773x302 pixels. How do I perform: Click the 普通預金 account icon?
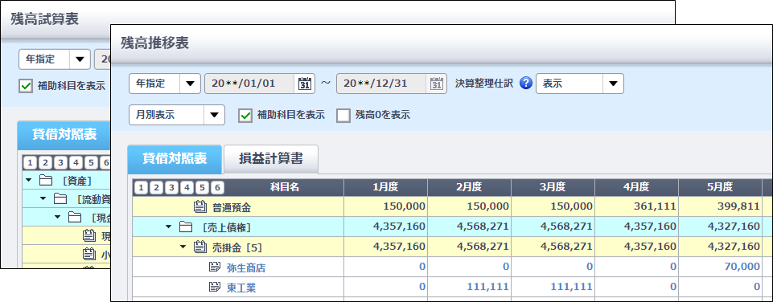[x=199, y=207]
